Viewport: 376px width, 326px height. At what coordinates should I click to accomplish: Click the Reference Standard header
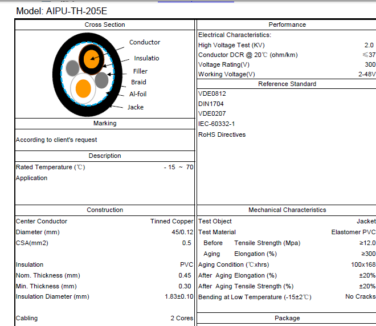point(287,84)
